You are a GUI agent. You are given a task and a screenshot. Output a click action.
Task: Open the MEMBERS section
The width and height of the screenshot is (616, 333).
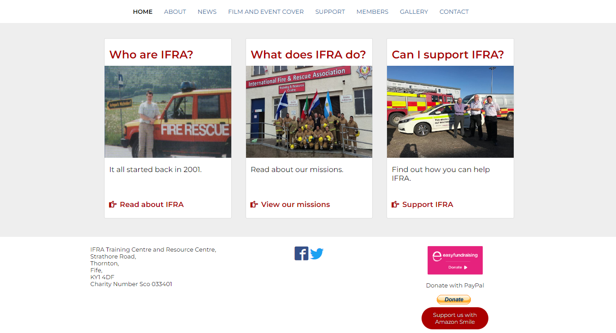pos(372,11)
